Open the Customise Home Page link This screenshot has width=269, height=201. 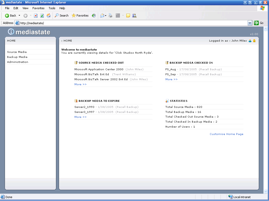[227, 134]
